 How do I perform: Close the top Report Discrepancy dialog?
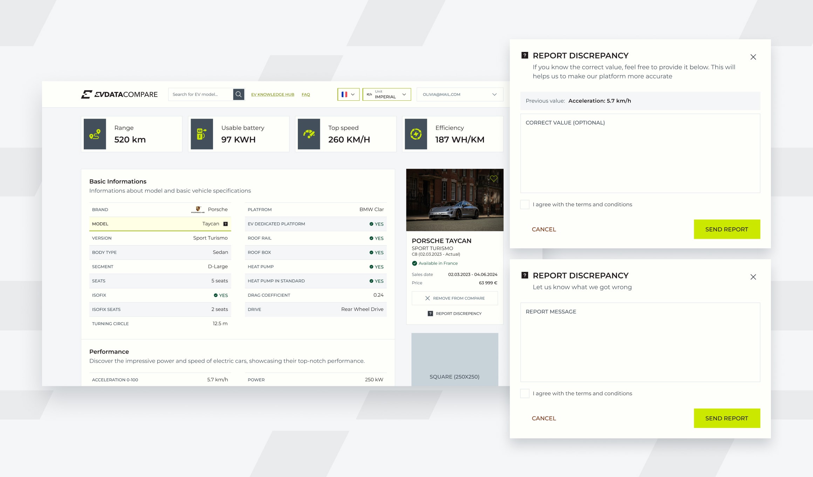pos(753,57)
